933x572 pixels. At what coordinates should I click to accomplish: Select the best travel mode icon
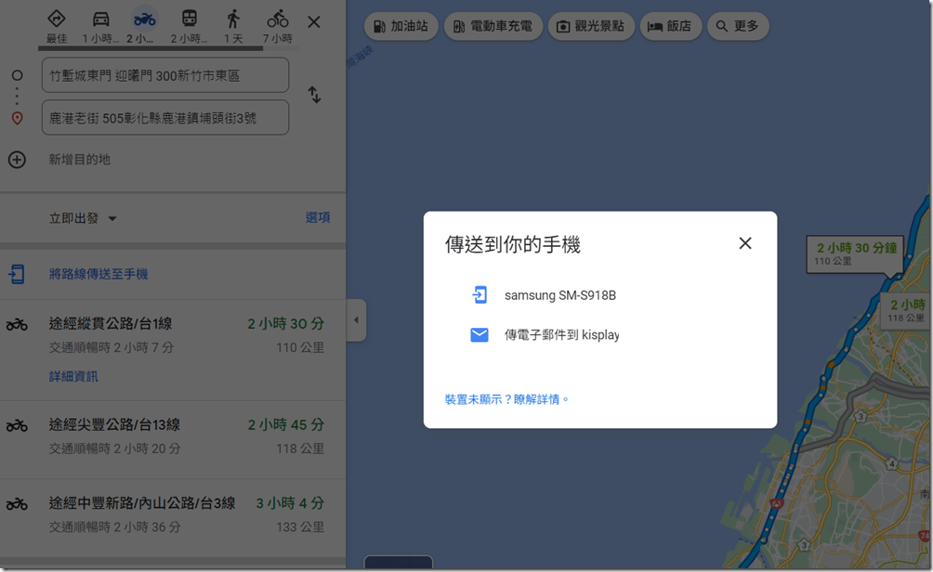(56, 19)
